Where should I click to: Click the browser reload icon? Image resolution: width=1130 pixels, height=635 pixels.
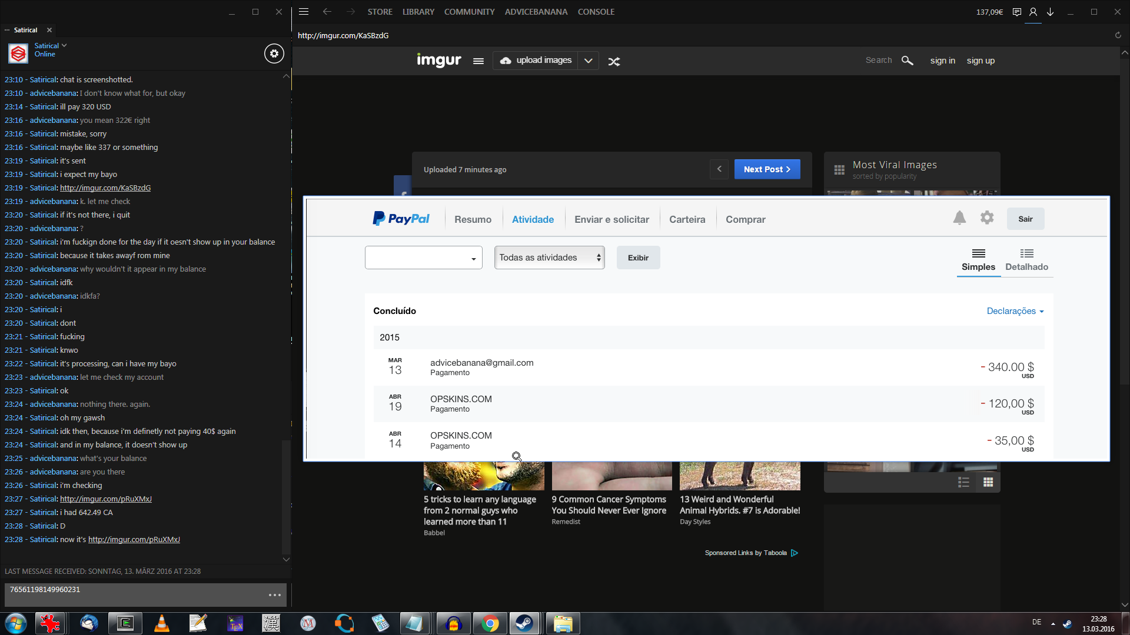(1118, 35)
